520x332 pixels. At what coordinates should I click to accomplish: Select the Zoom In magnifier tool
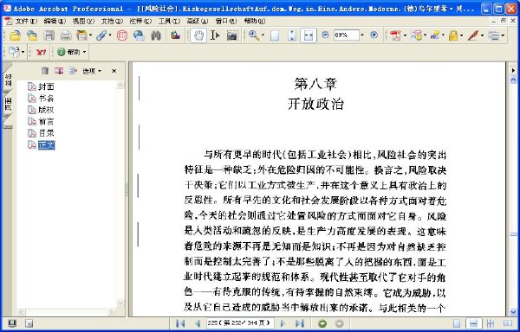[x=254, y=35]
